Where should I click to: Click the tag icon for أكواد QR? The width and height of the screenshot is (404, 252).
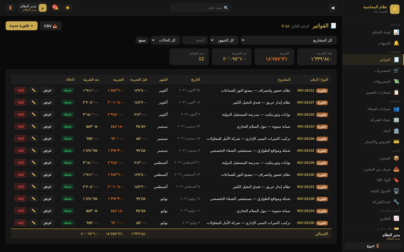point(396,180)
